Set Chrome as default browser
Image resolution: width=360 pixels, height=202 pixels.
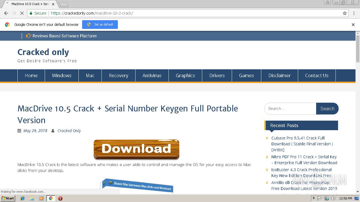click(x=100, y=24)
